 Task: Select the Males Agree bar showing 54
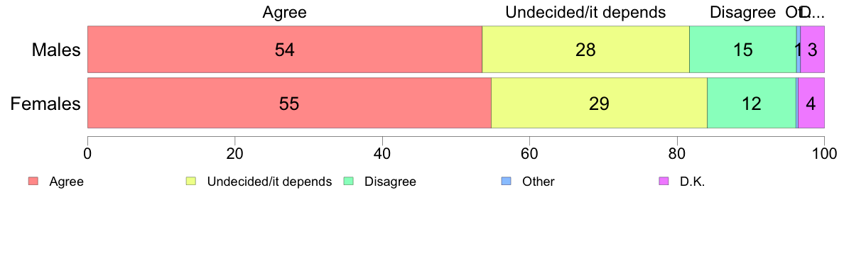285,49
